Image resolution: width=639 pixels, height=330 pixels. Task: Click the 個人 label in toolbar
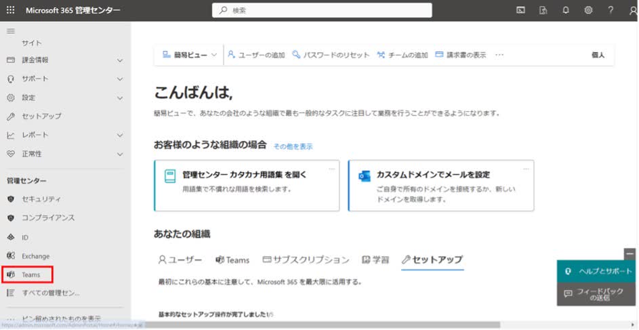[598, 55]
